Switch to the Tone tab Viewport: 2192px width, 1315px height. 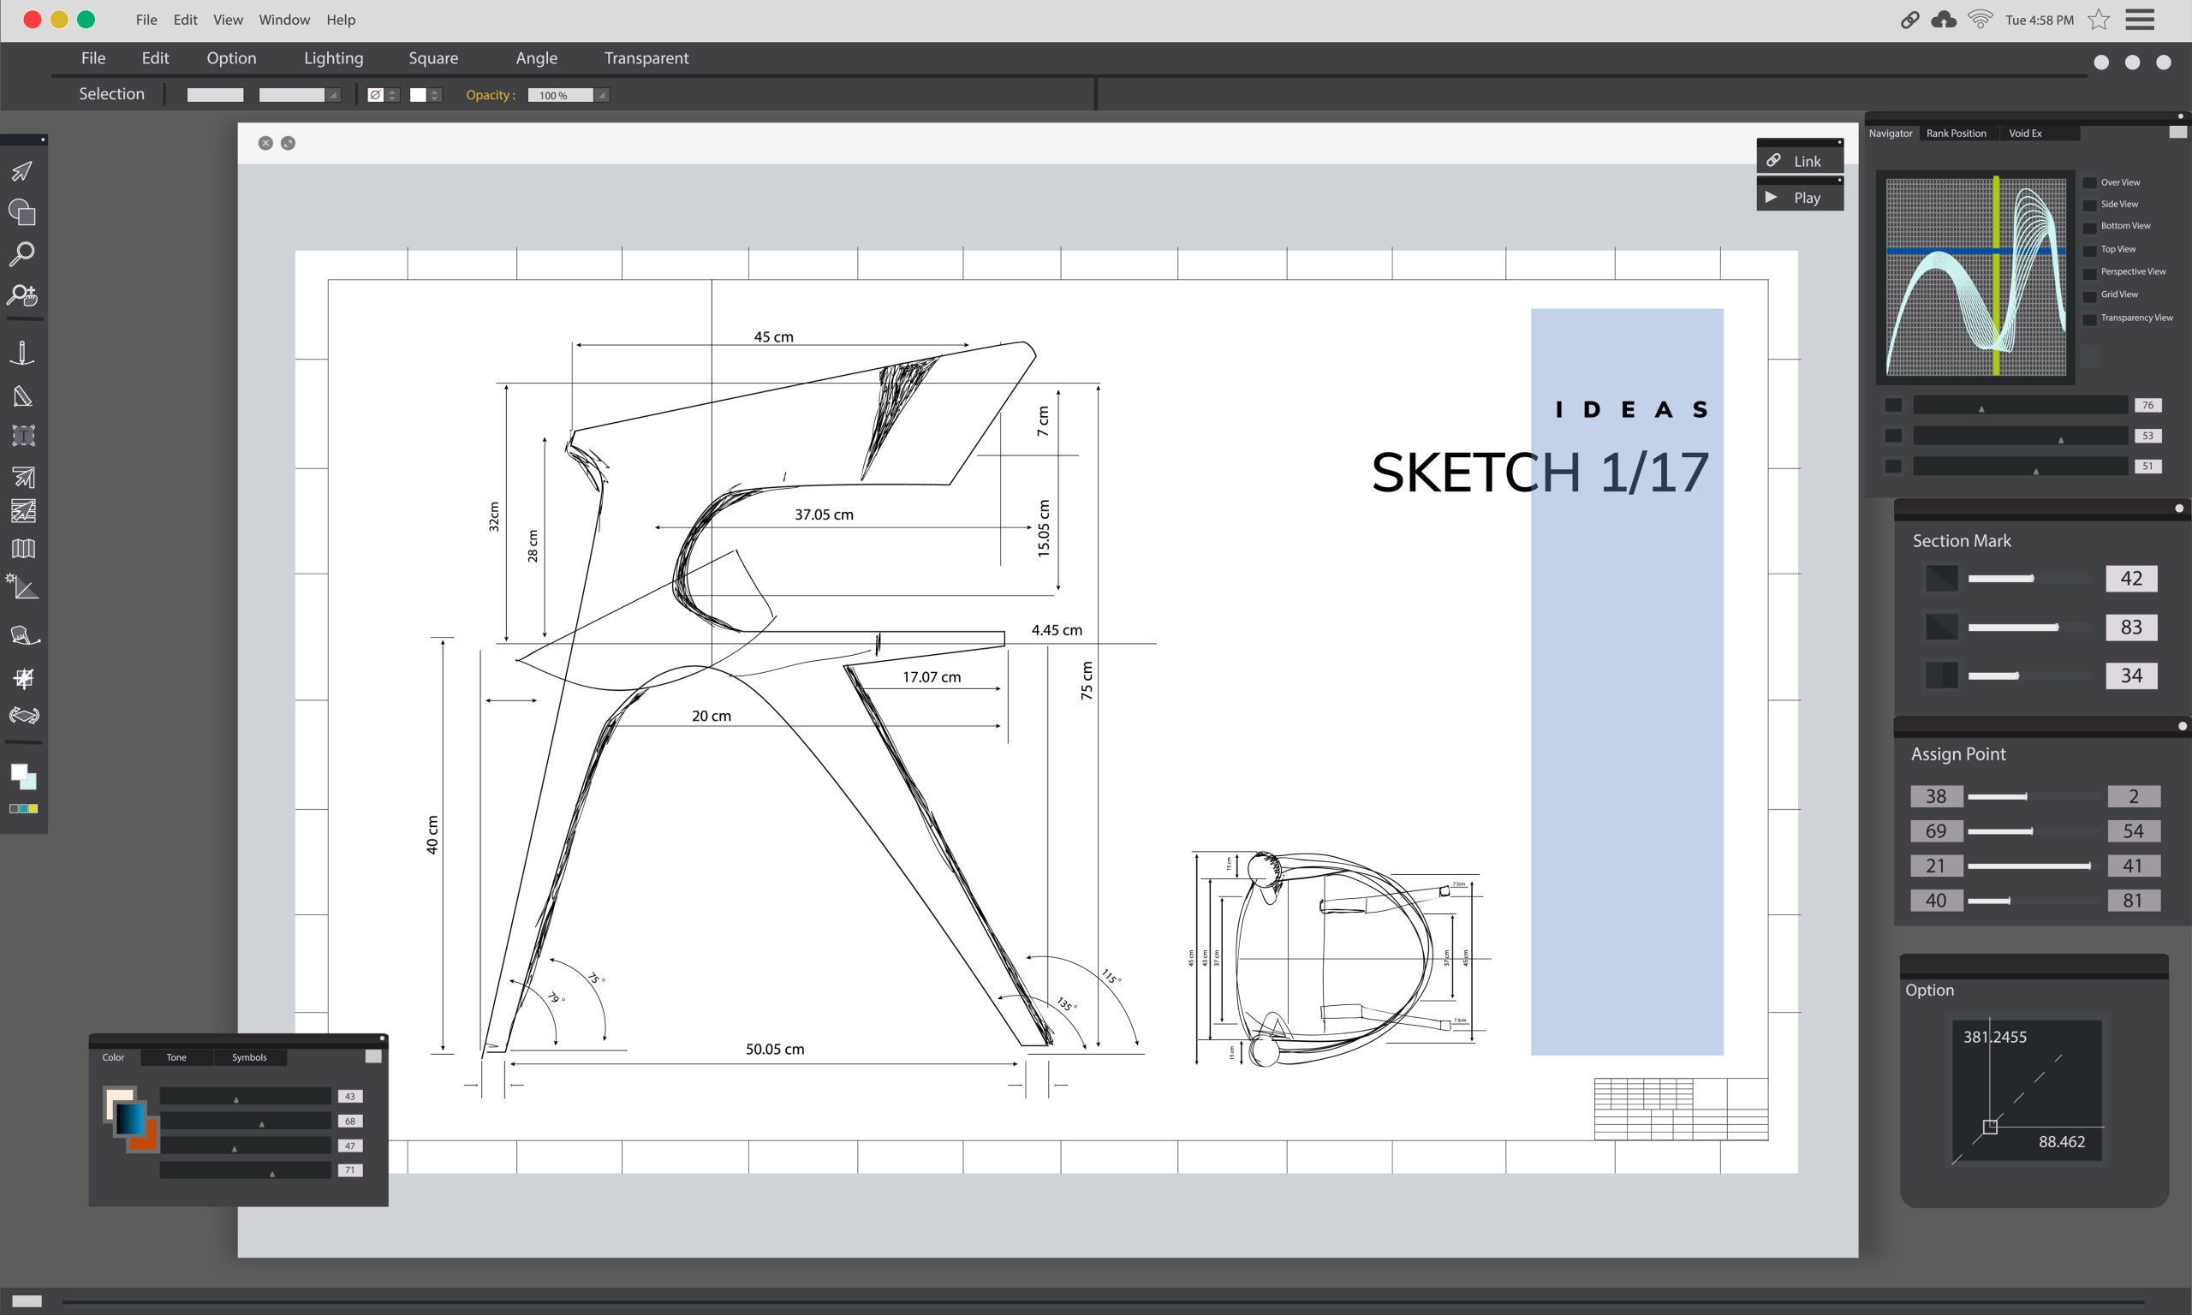click(x=176, y=1056)
